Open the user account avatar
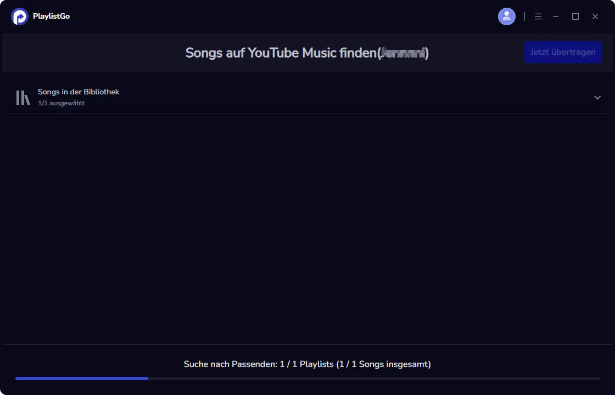The image size is (615, 395). 507,16
